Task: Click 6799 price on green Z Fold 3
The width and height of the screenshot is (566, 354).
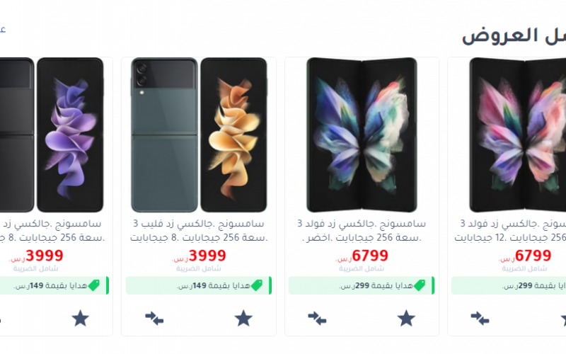Action: pos(362,256)
